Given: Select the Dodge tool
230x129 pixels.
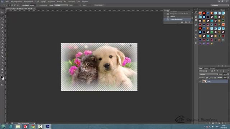Looking at the screenshot, I should click(x=2, y=53).
